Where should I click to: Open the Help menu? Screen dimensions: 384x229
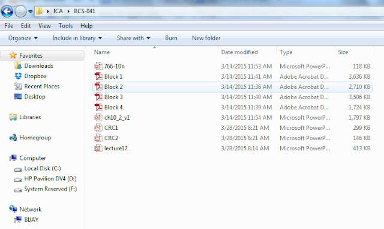point(86,26)
